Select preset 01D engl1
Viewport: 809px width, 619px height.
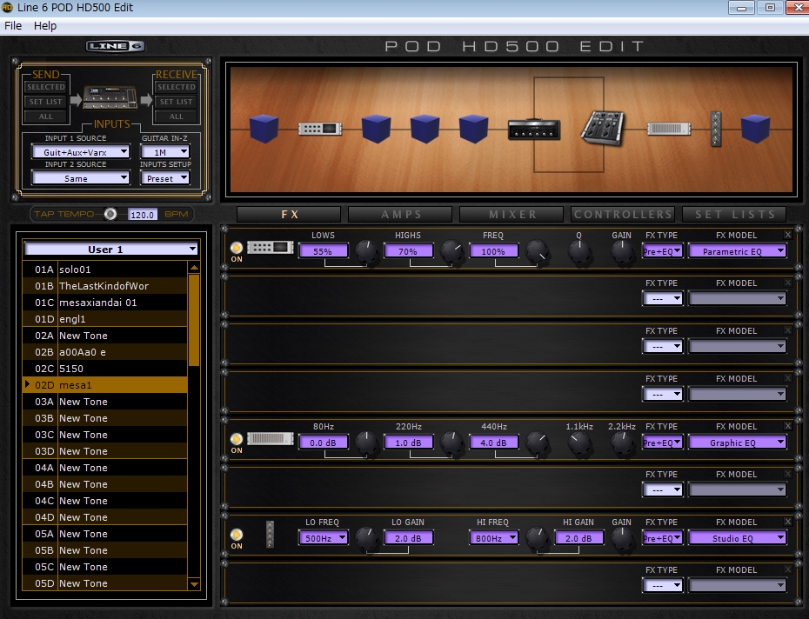(x=104, y=319)
